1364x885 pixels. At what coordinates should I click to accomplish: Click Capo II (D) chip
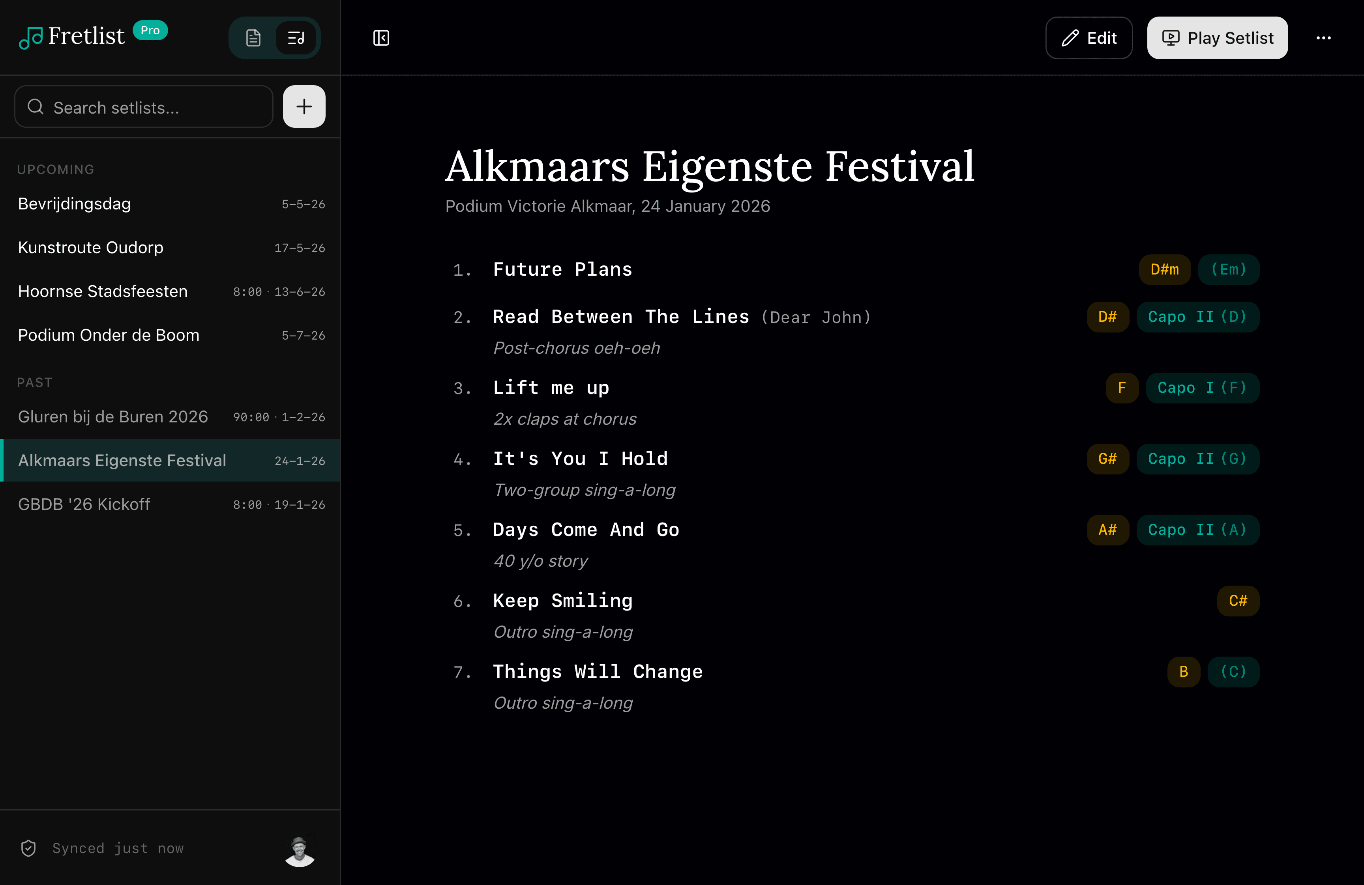[x=1197, y=317]
